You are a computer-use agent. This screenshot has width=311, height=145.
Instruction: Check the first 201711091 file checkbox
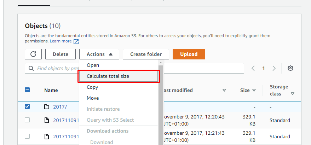tap(27, 120)
